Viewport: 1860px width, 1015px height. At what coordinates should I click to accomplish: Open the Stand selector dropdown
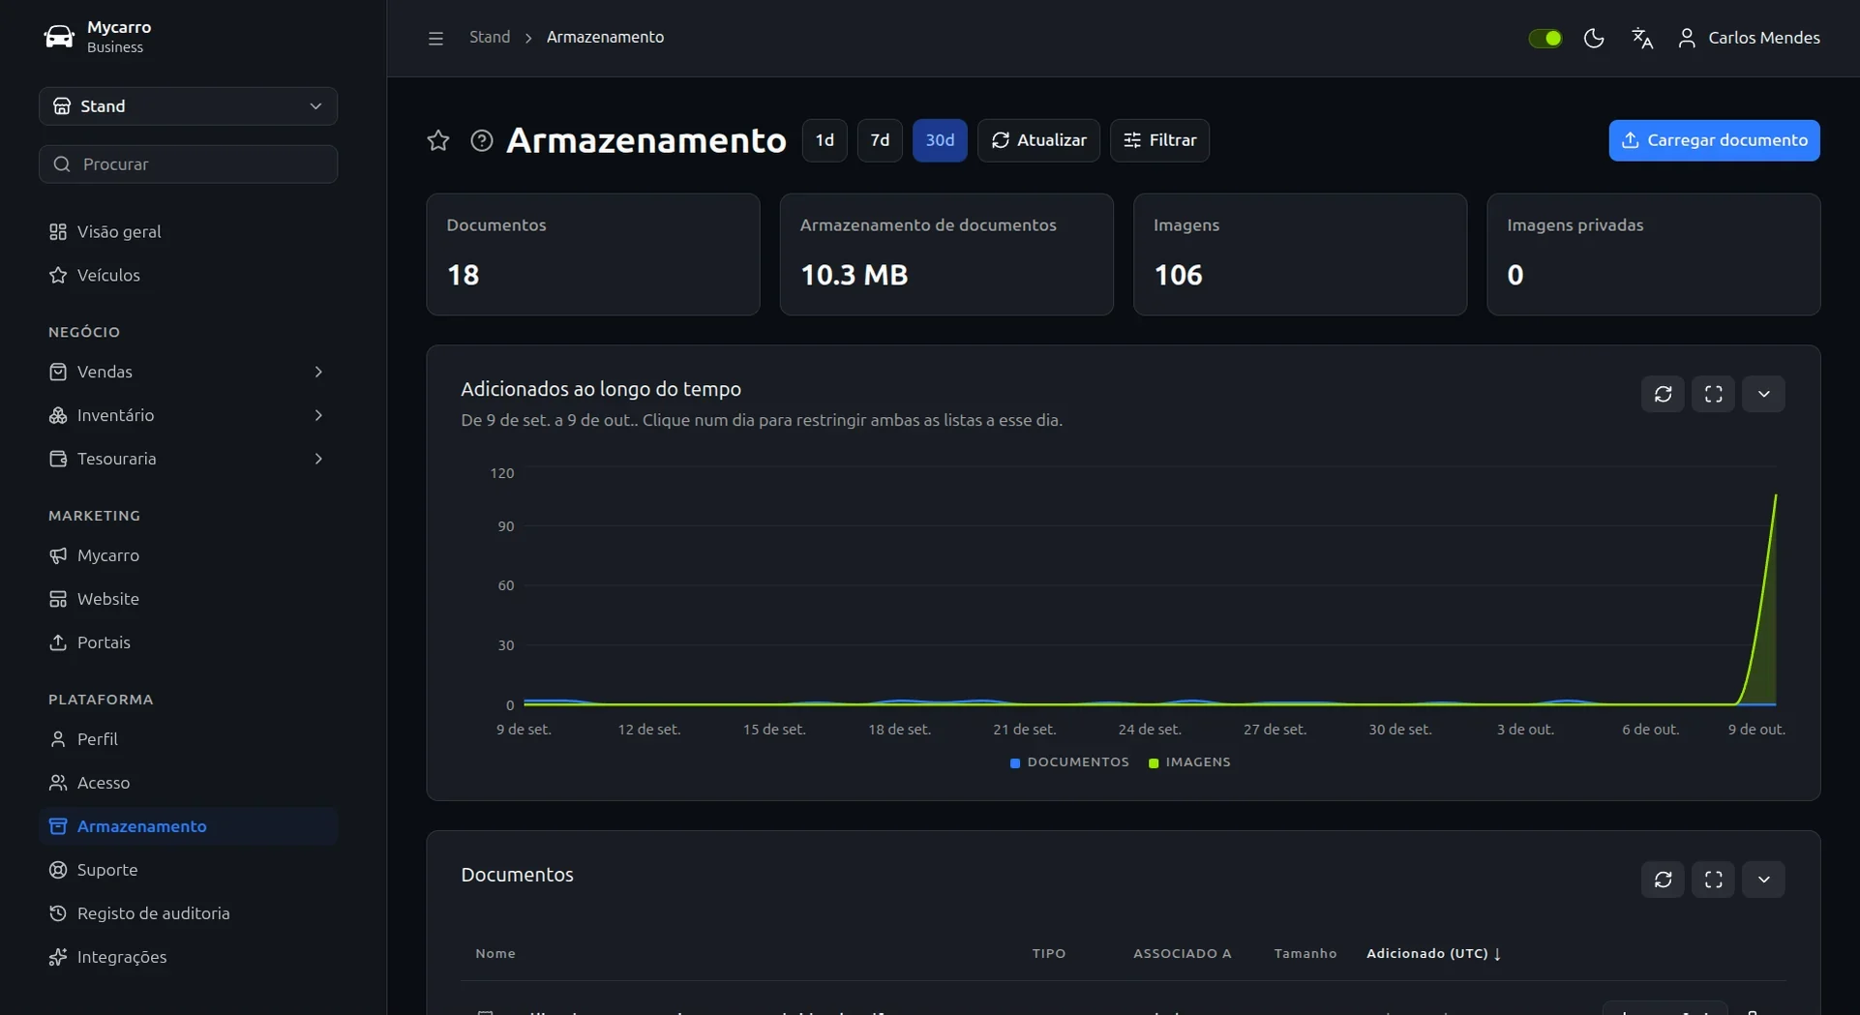pyautogui.click(x=188, y=106)
